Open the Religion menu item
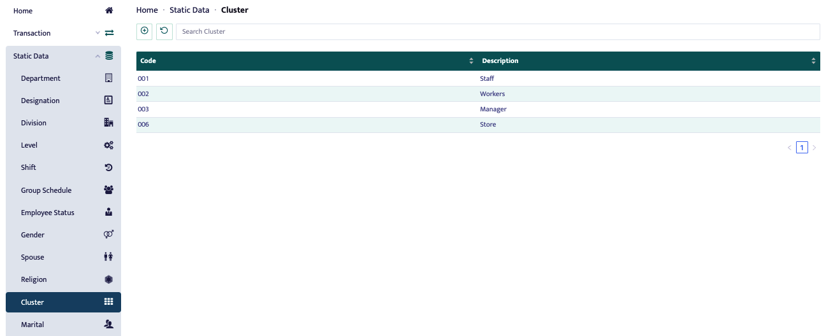Image resolution: width=826 pixels, height=336 pixels. (63, 279)
